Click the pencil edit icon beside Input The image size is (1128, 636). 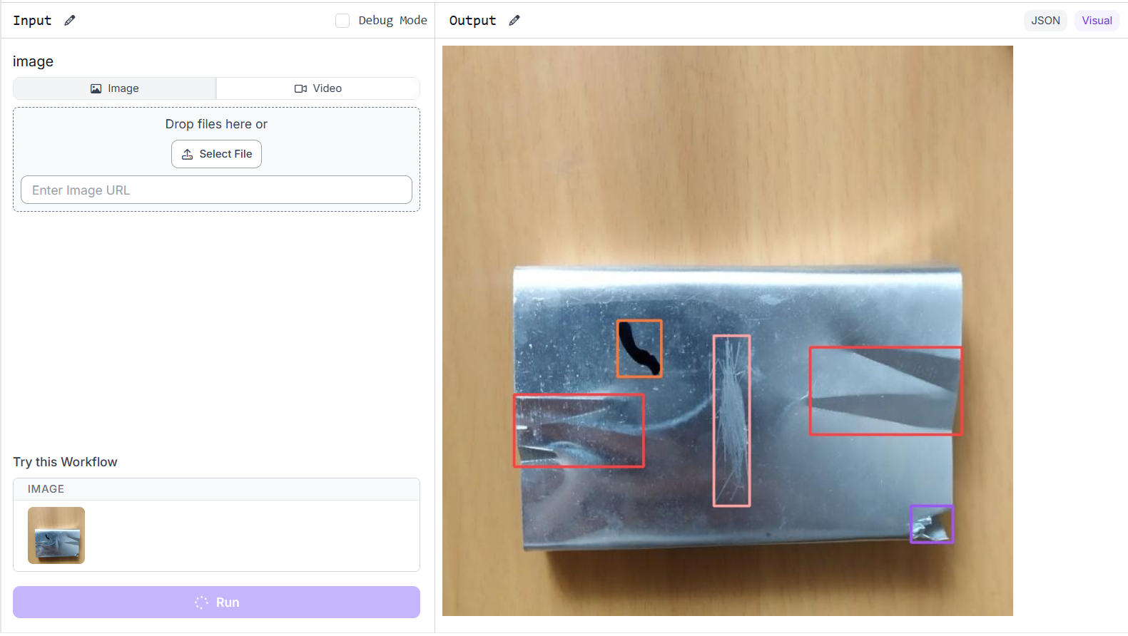coord(69,21)
